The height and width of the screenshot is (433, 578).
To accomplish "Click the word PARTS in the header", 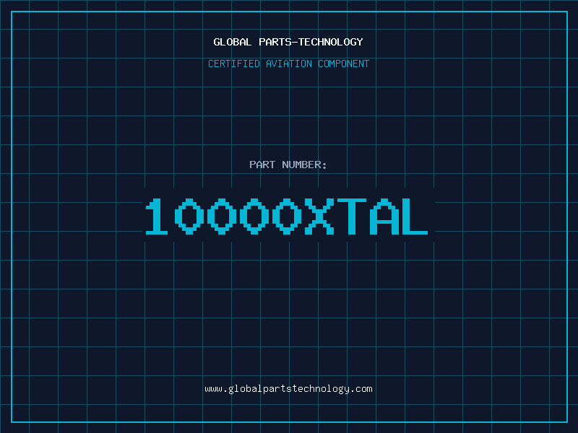I will 275,42.
